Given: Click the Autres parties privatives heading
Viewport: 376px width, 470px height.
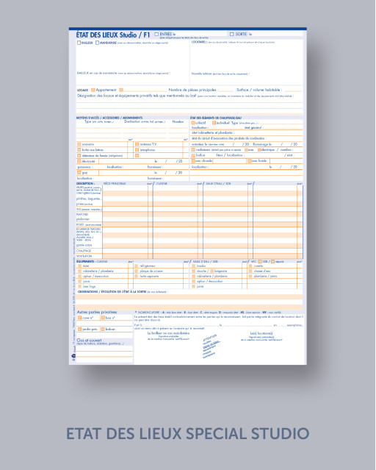Looking at the screenshot, I should (97, 312).
